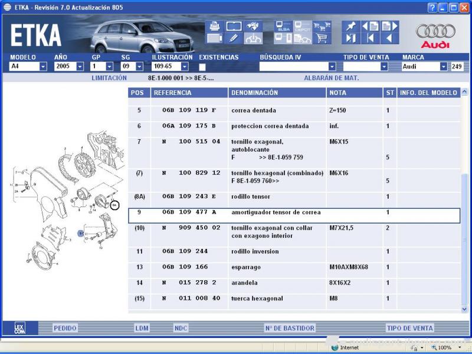Click the reference N 909 450 02
This screenshot has height=354, width=472.
[x=191, y=228]
